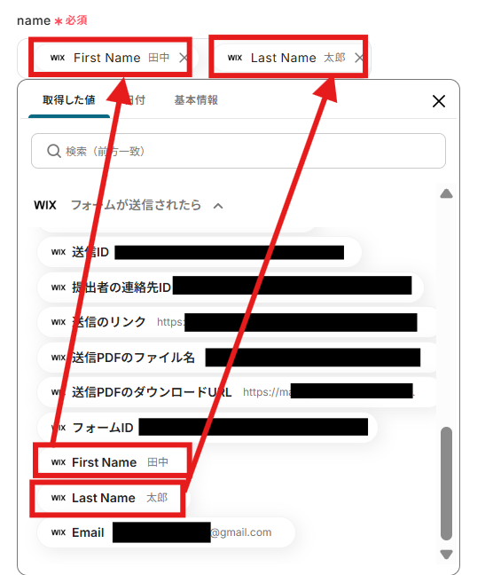Click the magnifier search icon
Image resolution: width=493 pixels, height=575 pixels.
pyautogui.click(x=54, y=151)
